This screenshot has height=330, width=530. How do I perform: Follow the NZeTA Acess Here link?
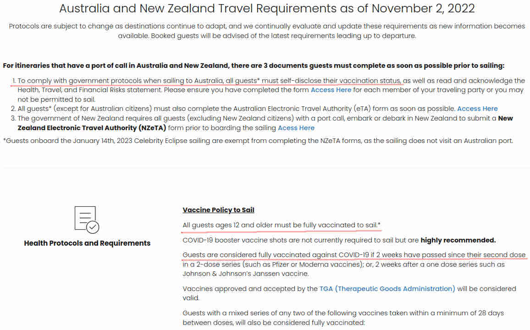pos(296,128)
